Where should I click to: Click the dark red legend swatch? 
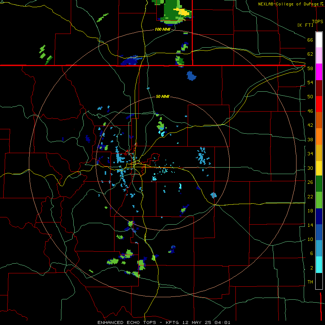tap(319, 88)
